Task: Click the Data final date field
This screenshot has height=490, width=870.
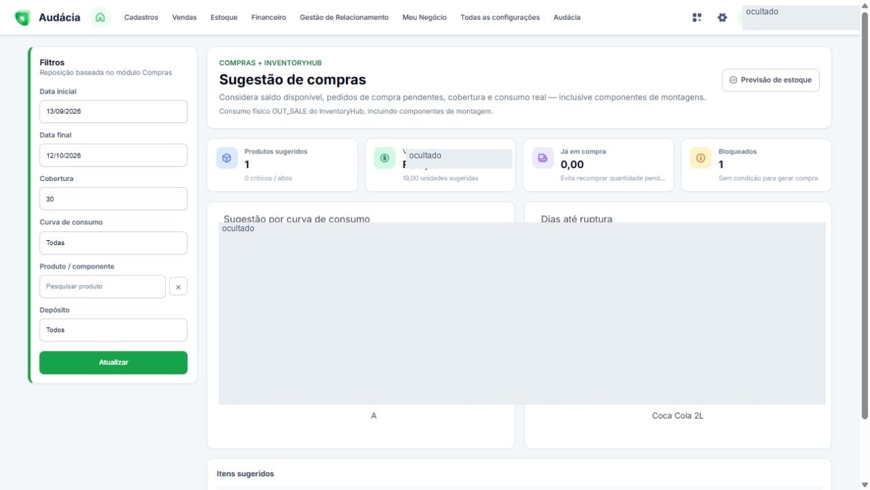Action: (113, 156)
